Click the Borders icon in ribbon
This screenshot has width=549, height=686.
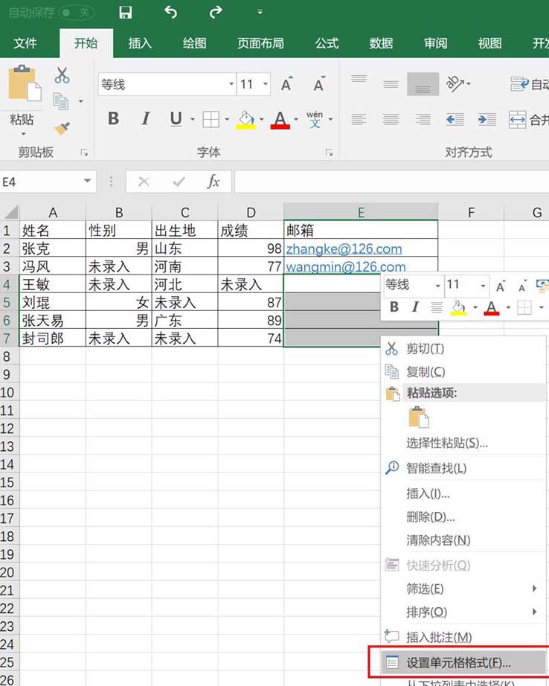click(x=211, y=119)
